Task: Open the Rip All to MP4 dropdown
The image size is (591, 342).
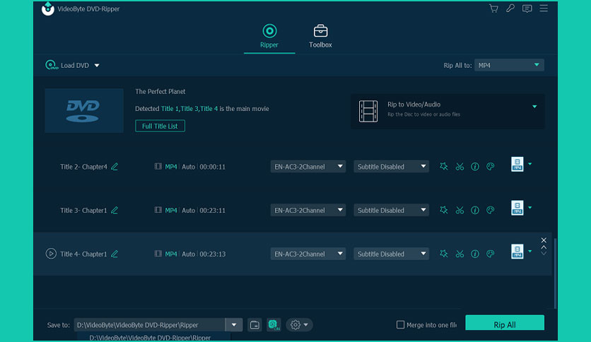Action: (x=509, y=65)
